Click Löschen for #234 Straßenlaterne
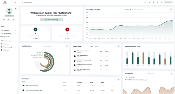Viewport: 175px width, 94px height. point(106,56)
